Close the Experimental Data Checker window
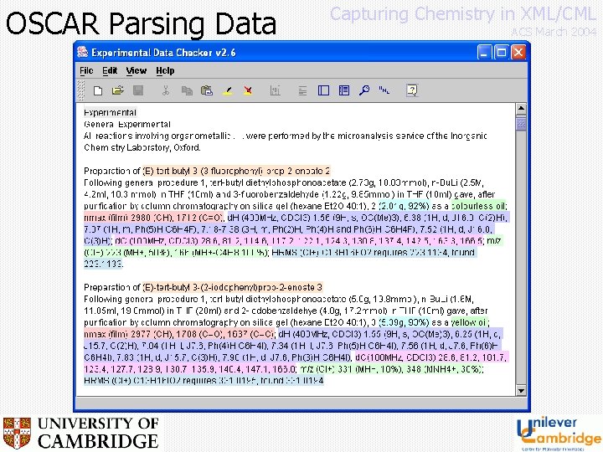Viewport: 603px width, 452px height. (x=518, y=52)
